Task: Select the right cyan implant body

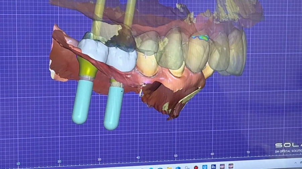Action: tap(113, 106)
